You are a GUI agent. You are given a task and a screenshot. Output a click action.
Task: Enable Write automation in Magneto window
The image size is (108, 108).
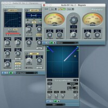point(54,43)
